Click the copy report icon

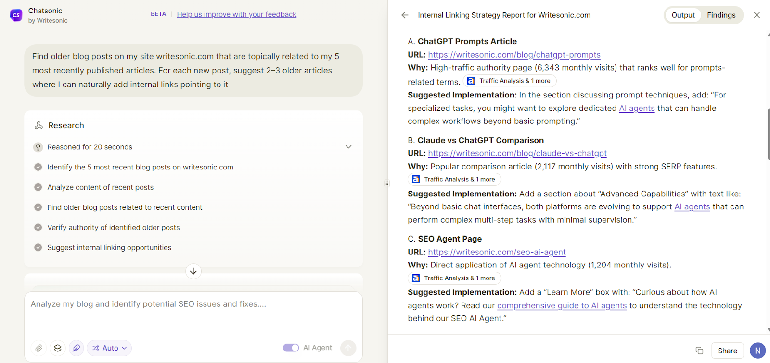pos(699,351)
